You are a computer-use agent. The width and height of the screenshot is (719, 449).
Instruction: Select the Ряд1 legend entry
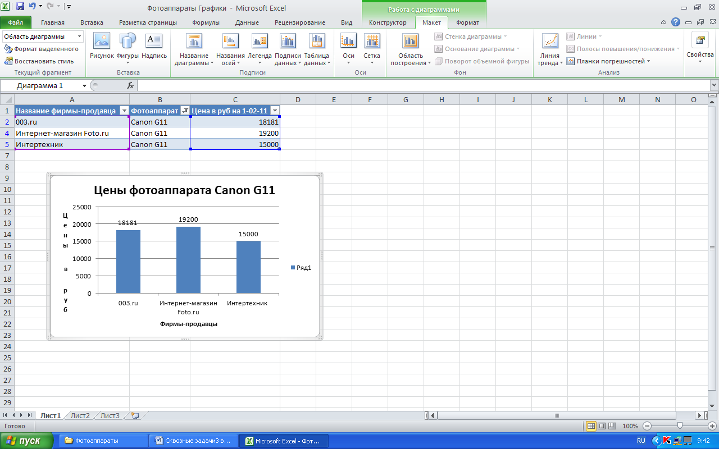pos(301,268)
